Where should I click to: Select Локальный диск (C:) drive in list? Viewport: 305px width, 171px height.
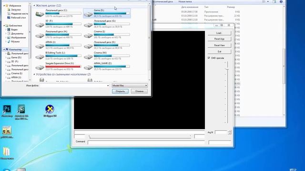58,13
